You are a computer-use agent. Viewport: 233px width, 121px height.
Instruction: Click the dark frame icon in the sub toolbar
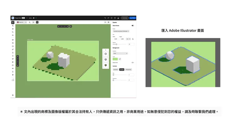pyautogui.click(x=37, y=22)
